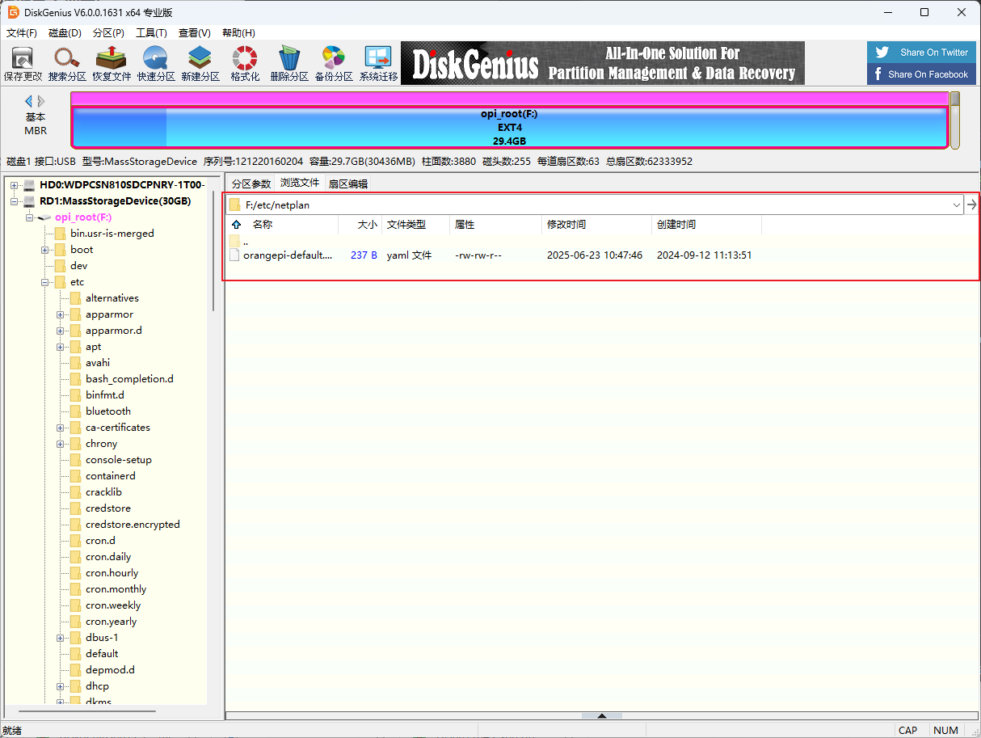Expand the HD0 disk tree node

point(14,185)
